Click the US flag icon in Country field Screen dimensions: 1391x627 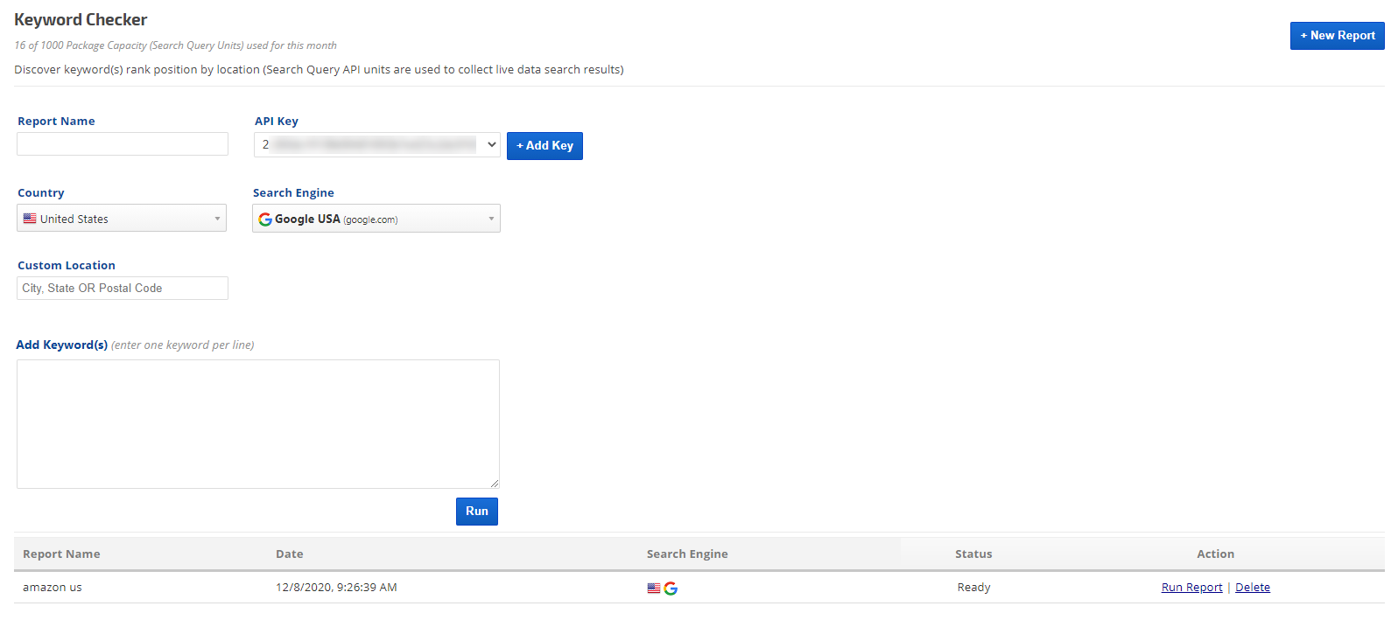[x=30, y=219]
